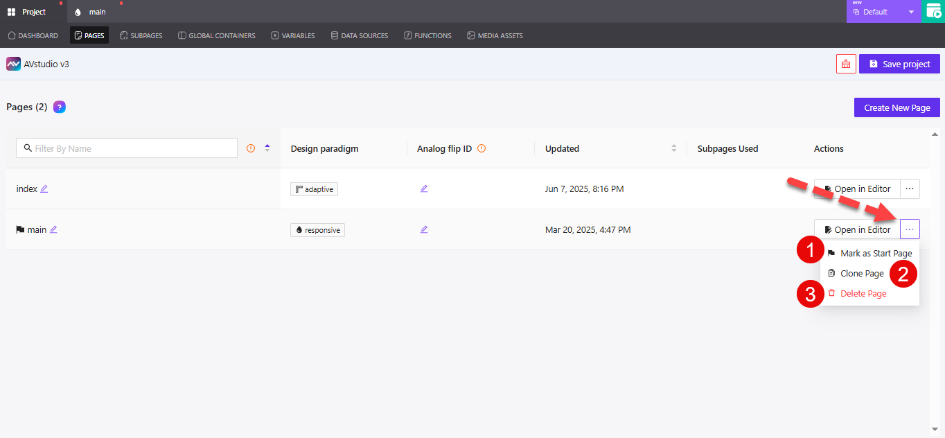Open the Media Assets section
Screen dimensions: 945x438
pos(495,35)
